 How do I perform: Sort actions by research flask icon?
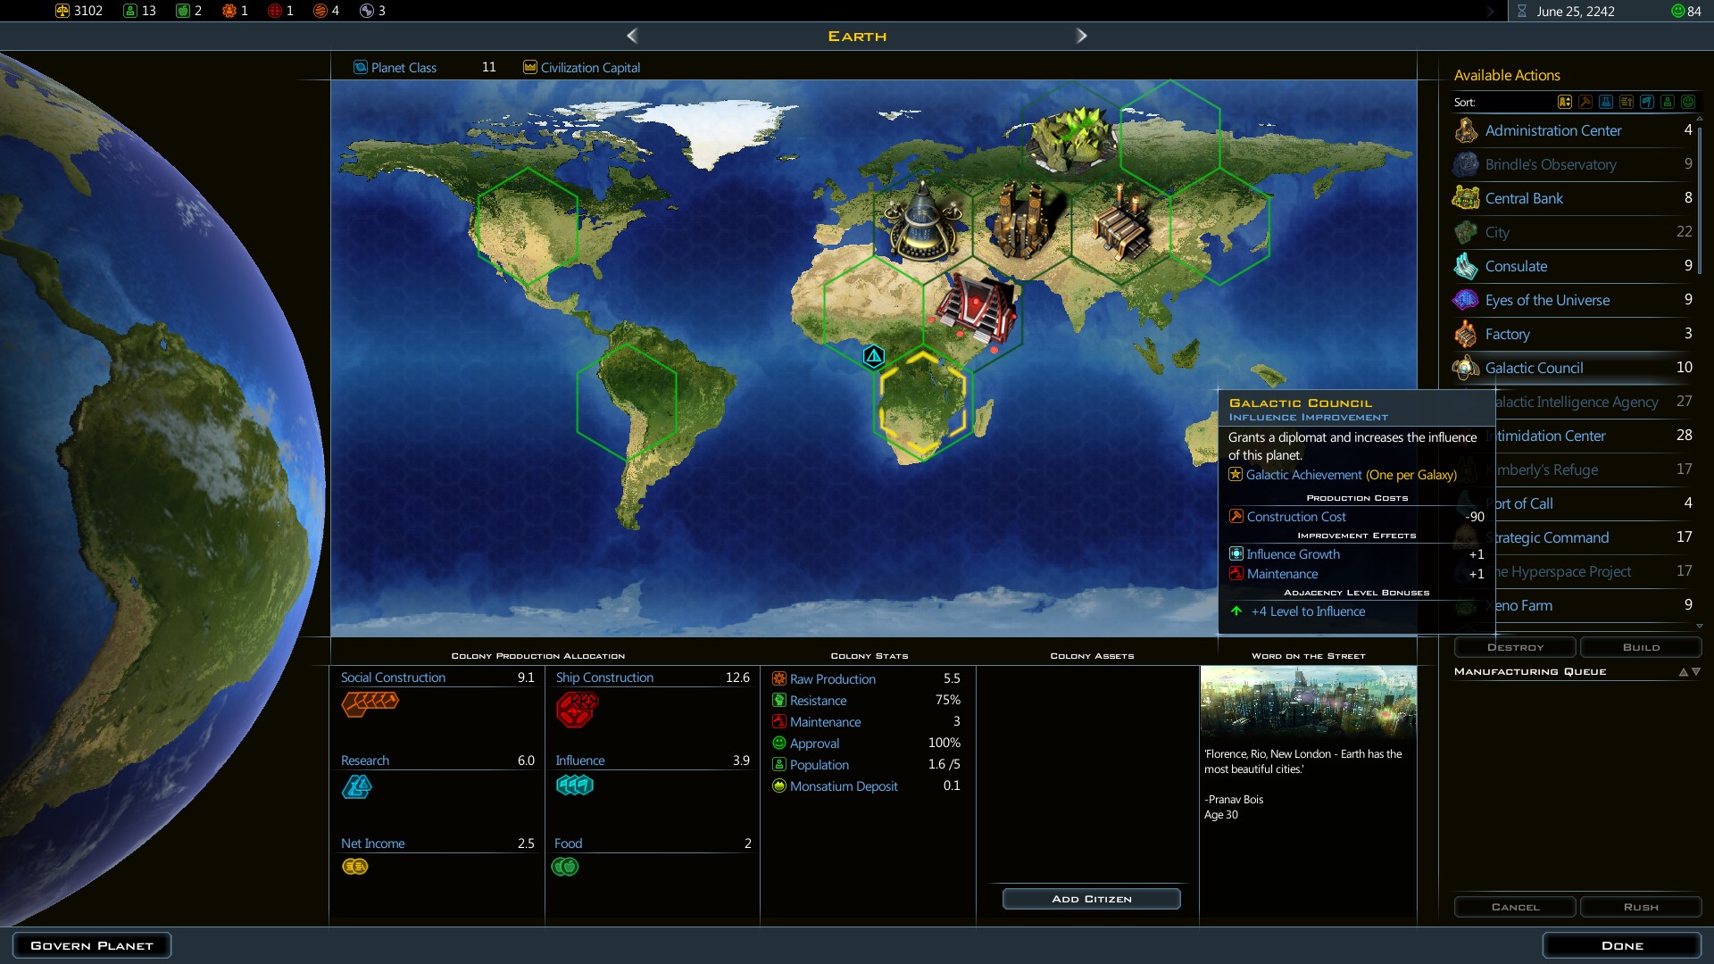pos(1606,102)
